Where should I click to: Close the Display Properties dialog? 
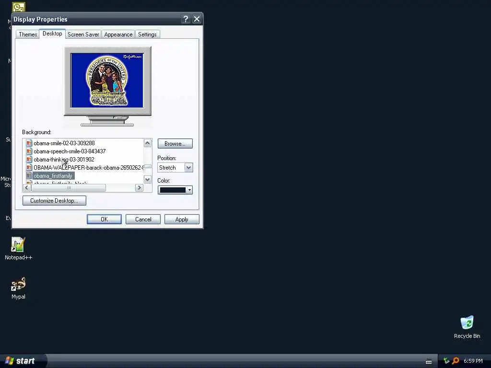(197, 19)
